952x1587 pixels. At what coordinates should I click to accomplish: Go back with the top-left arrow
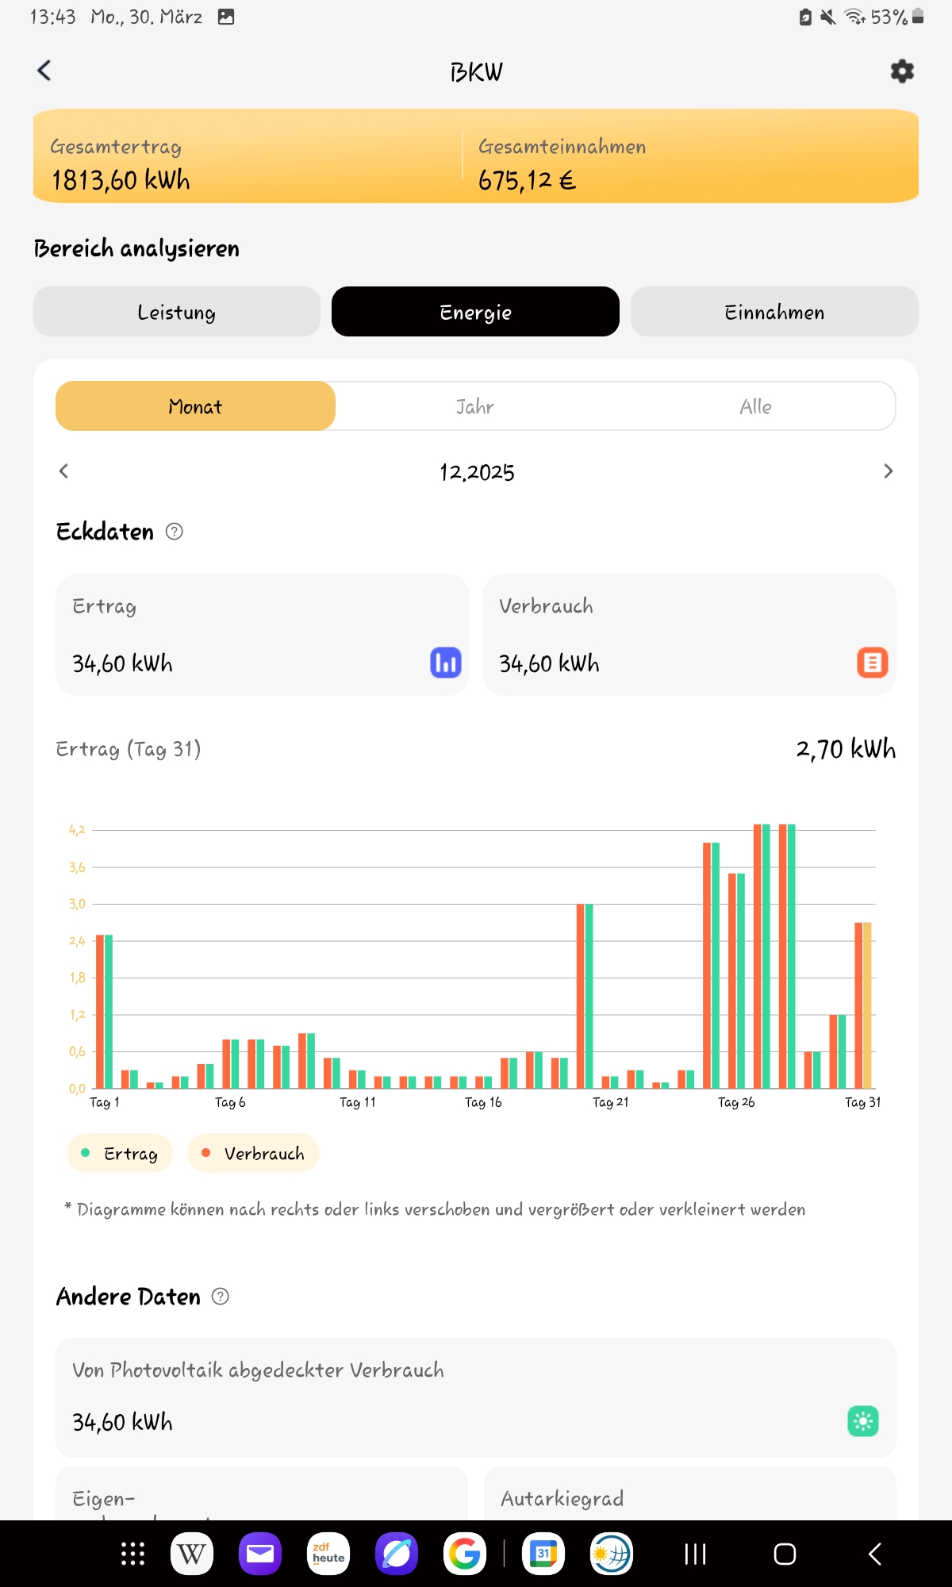point(44,71)
